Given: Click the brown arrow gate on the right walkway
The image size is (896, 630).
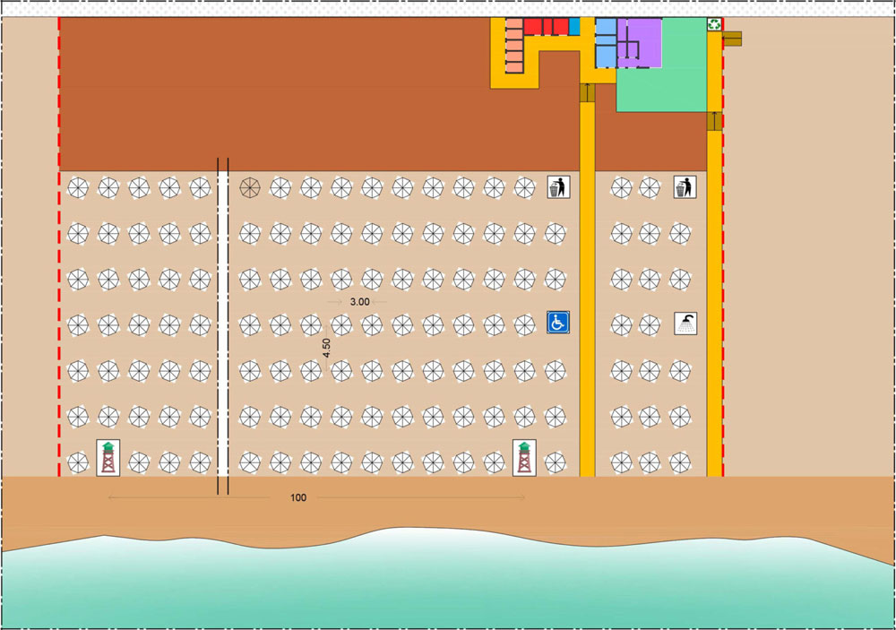Looking at the screenshot, I should pyautogui.click(x=714, y=121).
